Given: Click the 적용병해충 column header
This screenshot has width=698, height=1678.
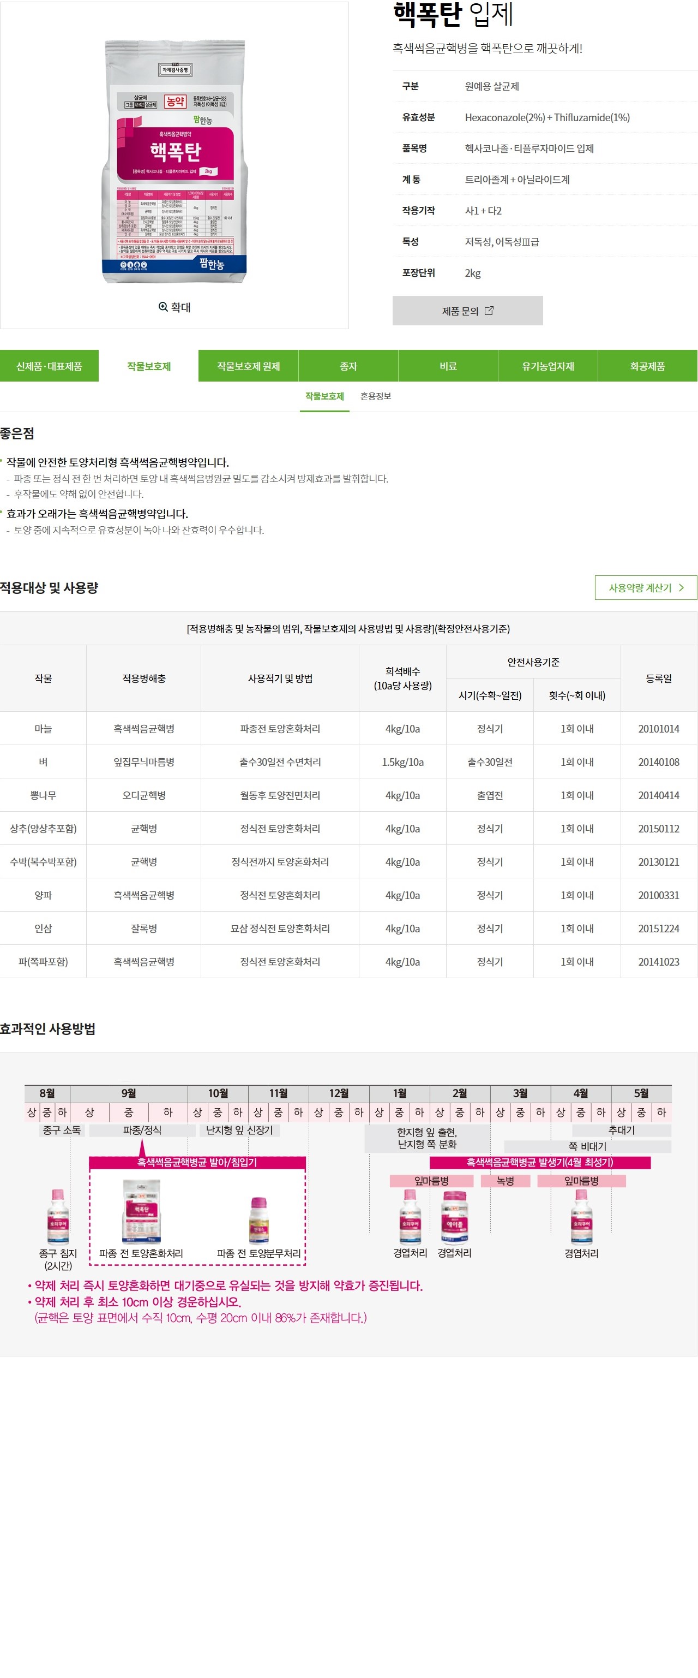Looking at the screenshot, I should [x=144, y=678].
